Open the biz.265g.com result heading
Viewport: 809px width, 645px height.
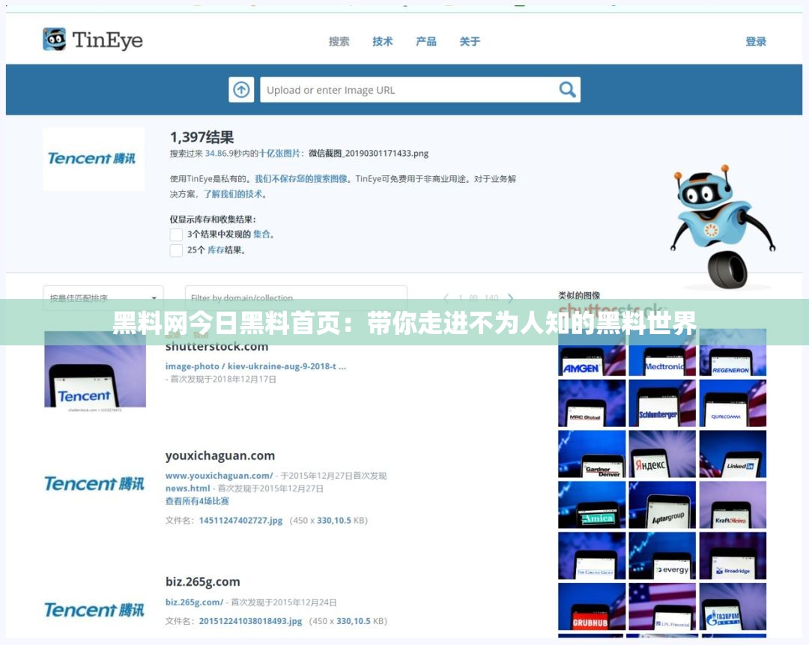pos(203,582)
